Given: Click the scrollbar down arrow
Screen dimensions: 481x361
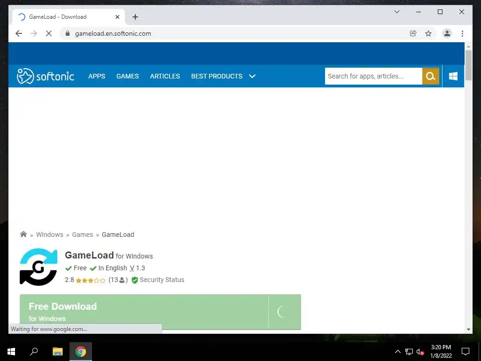Looking at the screenshot, I should tap(468, 330).
